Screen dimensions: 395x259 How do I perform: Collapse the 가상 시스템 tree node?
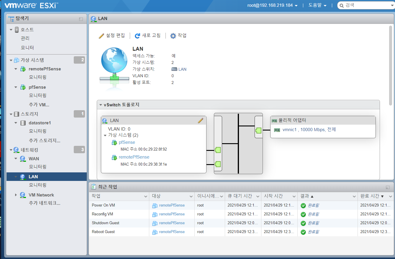coord(11,60)
